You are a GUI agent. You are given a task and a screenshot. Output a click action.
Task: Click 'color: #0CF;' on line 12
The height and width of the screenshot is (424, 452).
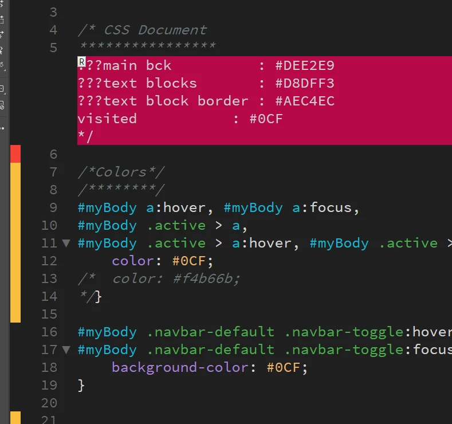coord(163,261)
